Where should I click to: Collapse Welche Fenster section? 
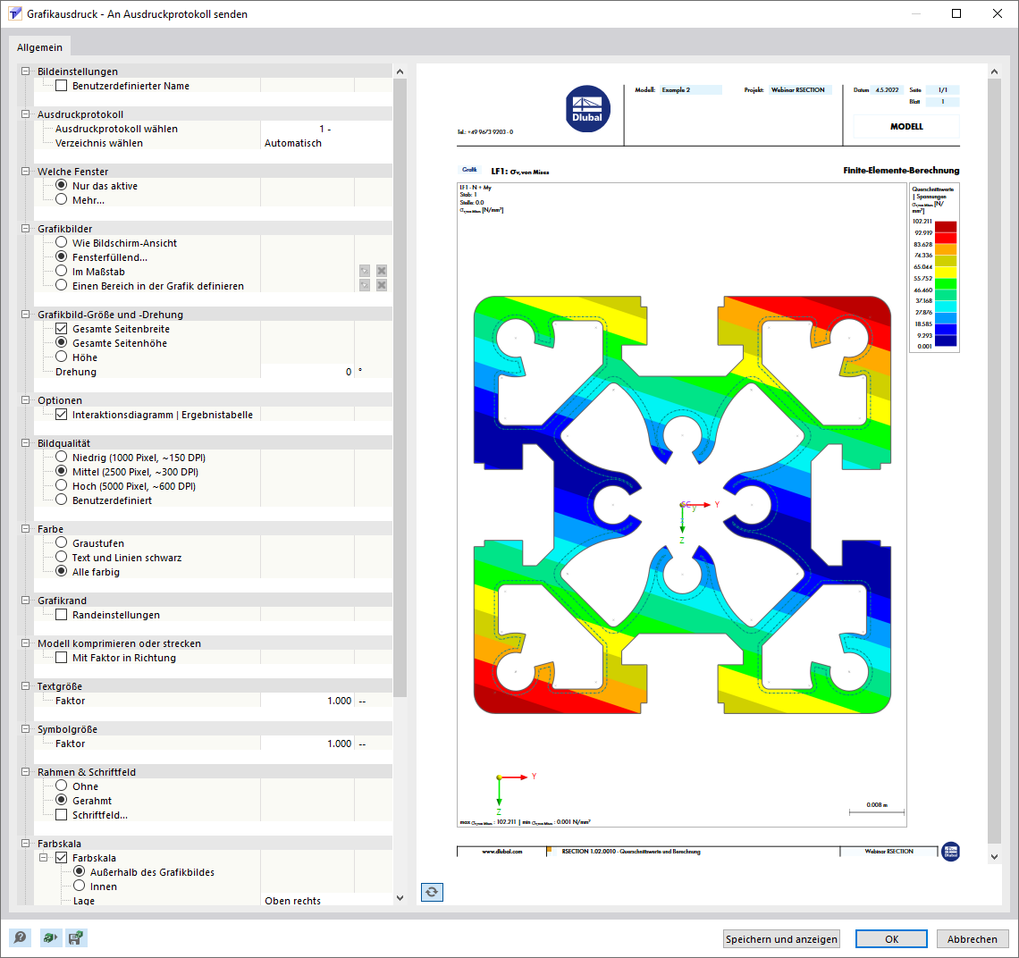click(25, 171)
